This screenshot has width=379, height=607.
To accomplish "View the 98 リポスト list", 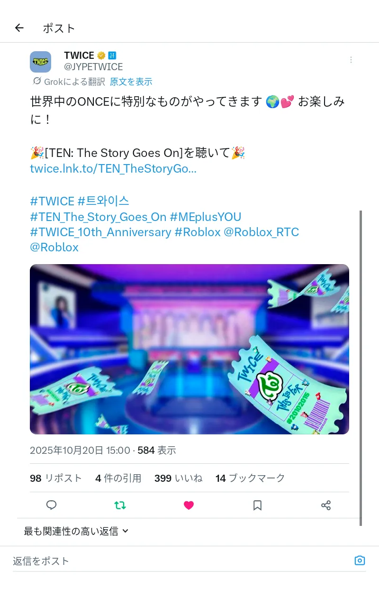I will [x=56, y=478].
